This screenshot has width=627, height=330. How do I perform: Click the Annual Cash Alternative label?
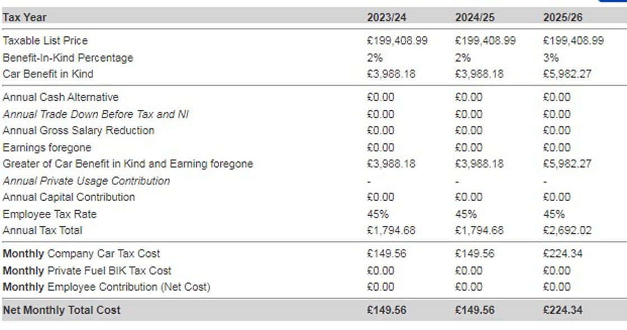[61, 97]
